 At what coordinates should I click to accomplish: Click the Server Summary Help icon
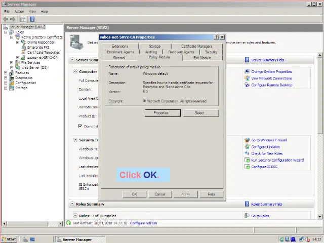247,60
